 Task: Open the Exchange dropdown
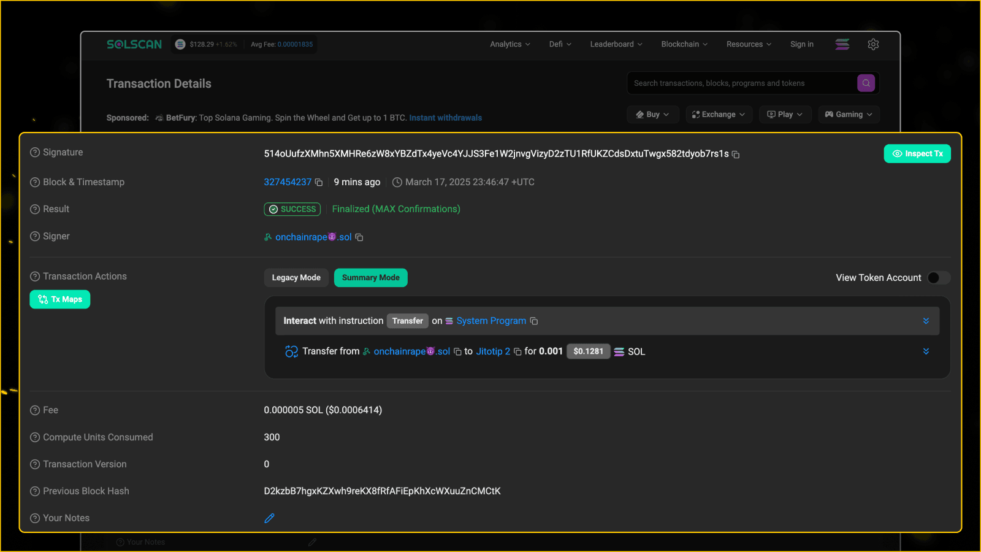click(x=719, y=115)
